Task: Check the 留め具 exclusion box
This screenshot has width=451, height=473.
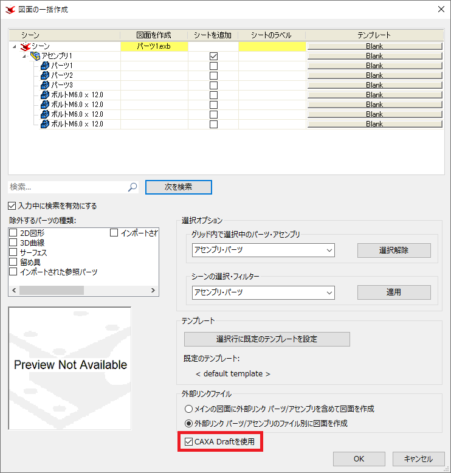Action: (x=13, y=262)
